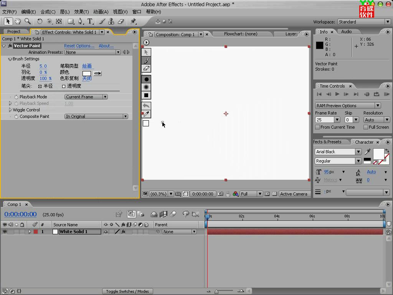
Task: Select the Brush tool in main toolbar
Action: 102,22
